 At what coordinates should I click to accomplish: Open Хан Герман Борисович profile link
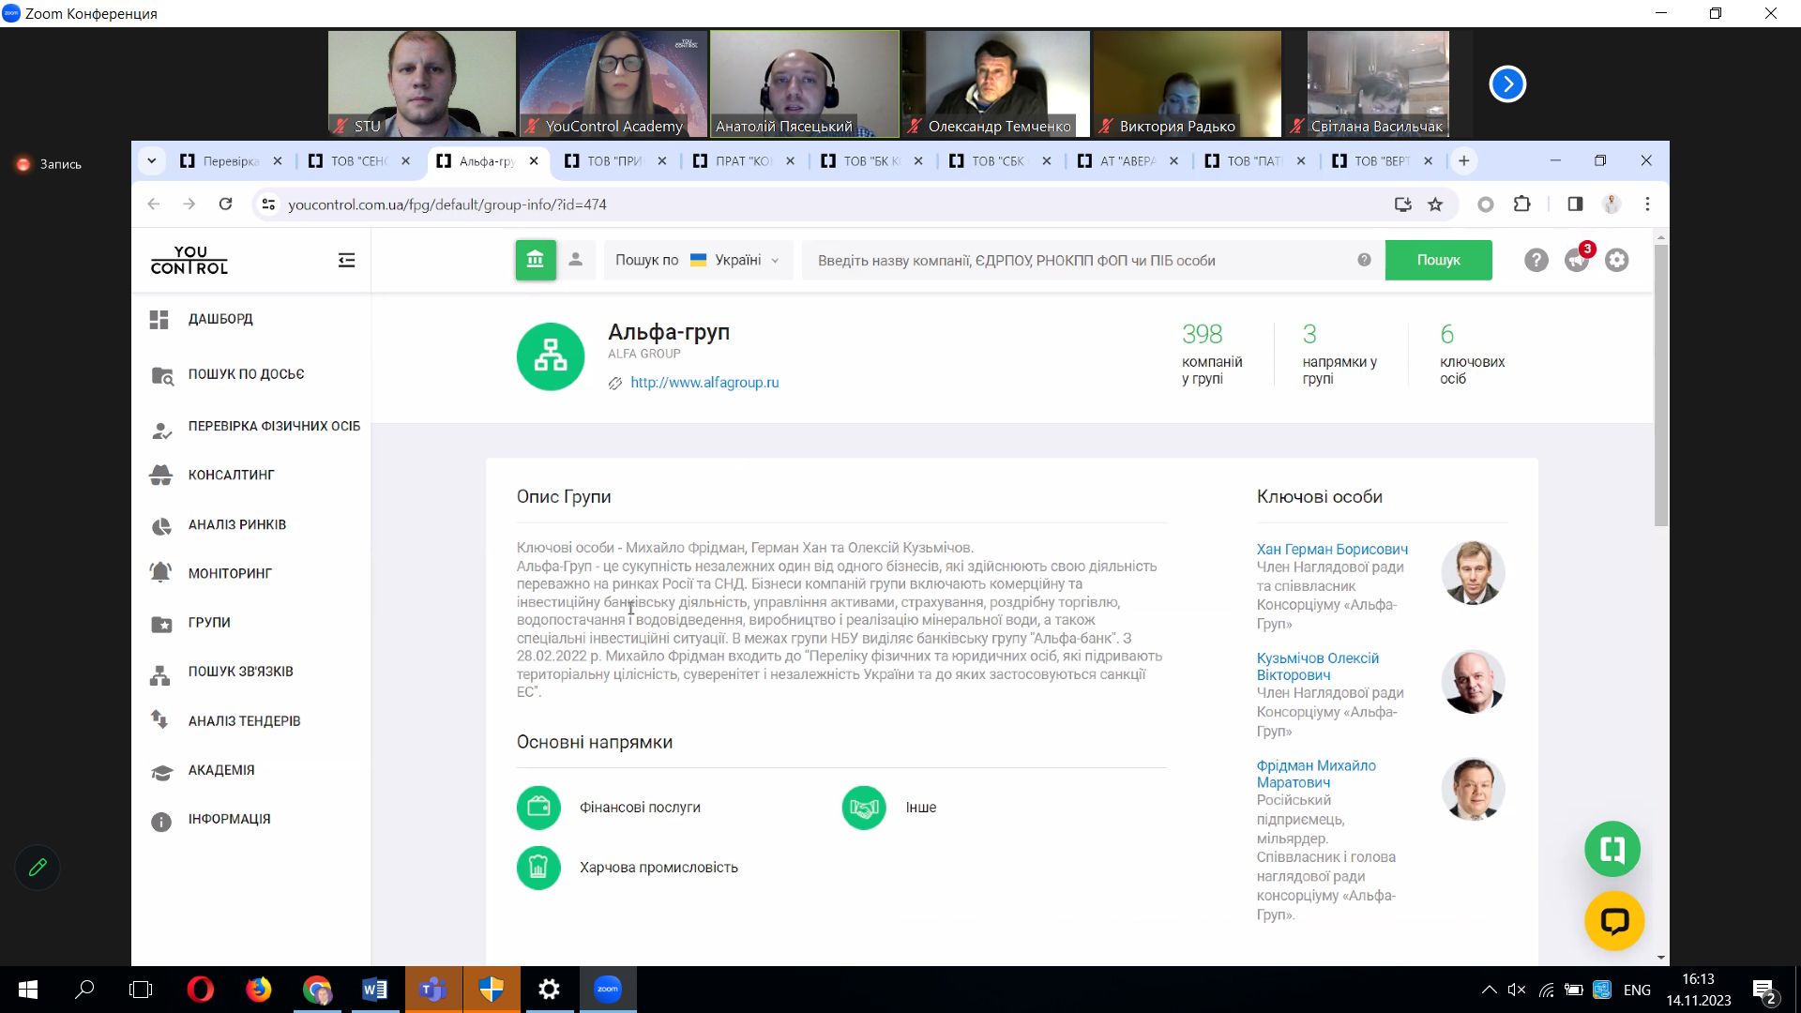point(1332,550)
